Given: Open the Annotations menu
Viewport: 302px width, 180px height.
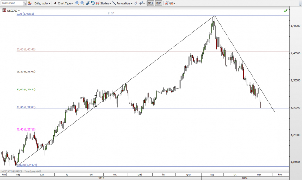Looking at the screenshot, I should tap(123, 3).
